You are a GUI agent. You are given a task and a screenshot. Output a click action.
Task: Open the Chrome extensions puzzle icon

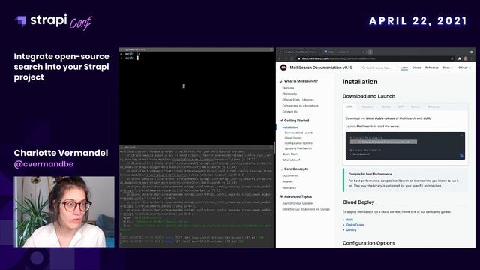click(460, 58)
